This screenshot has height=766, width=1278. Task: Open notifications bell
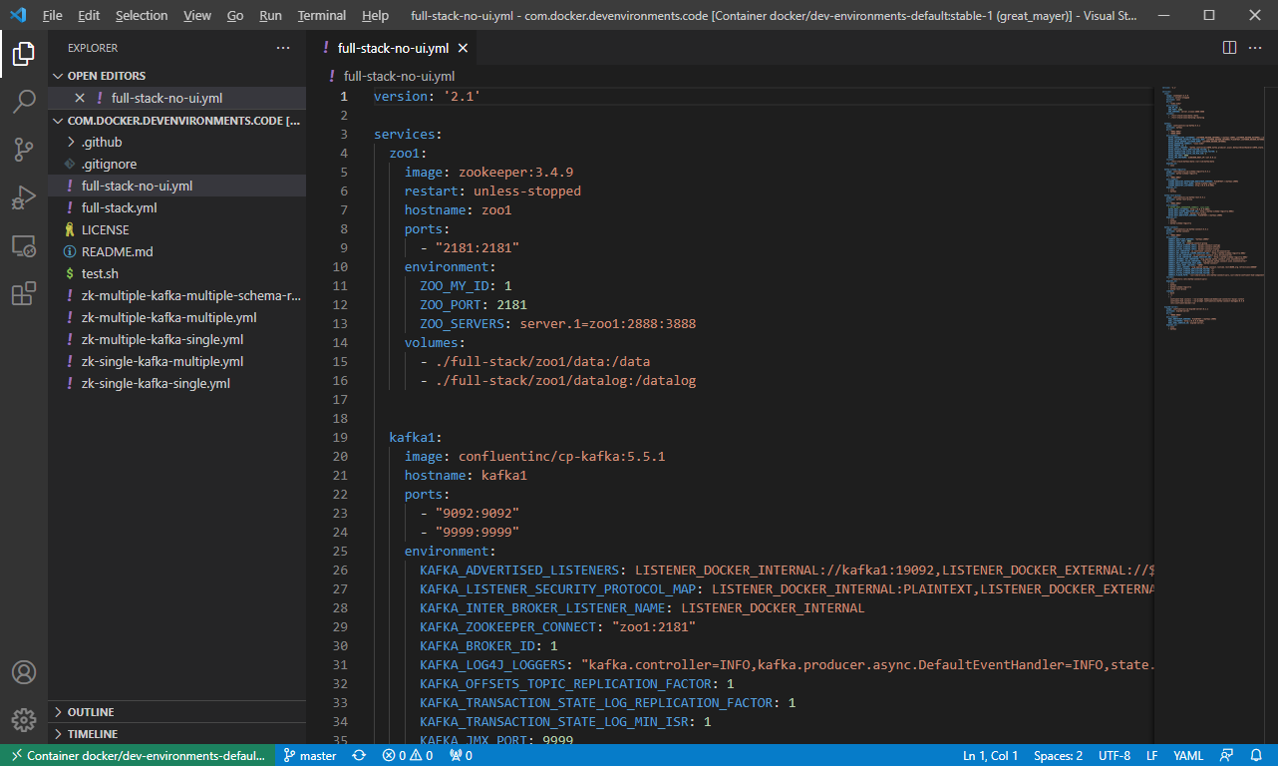[1256, 755]
